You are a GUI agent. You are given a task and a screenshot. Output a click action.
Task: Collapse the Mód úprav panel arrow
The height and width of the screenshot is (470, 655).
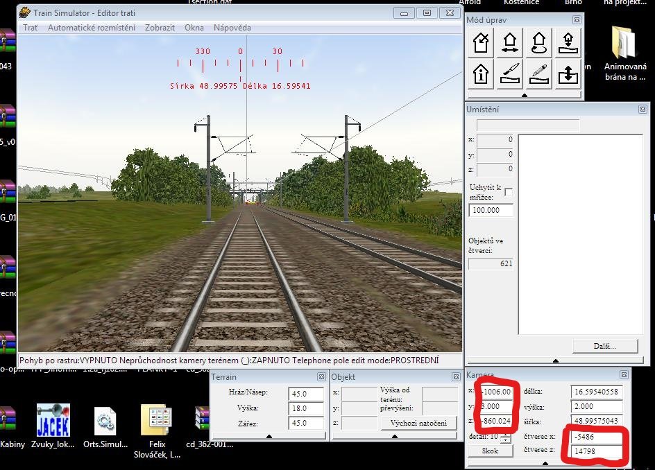pos(525,95)
